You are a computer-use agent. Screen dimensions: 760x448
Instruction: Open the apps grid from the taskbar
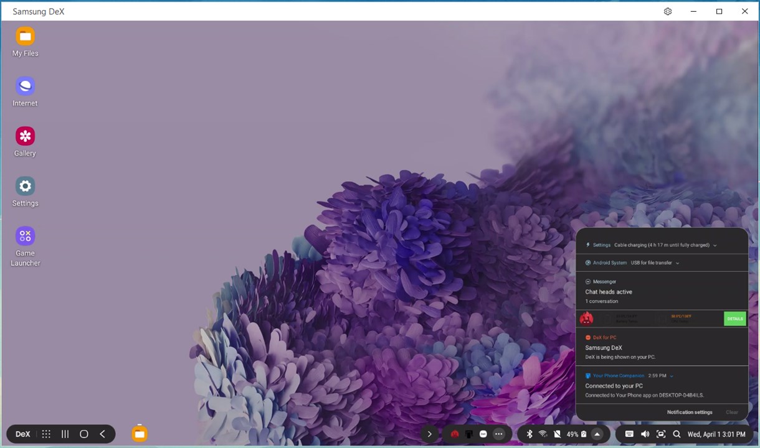tap(46, 434)
